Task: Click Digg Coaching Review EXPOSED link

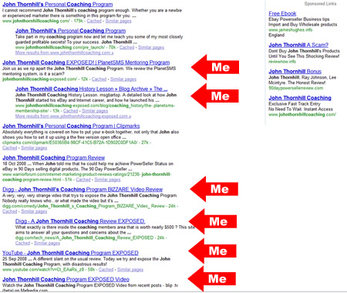Action: coord(80,221)
